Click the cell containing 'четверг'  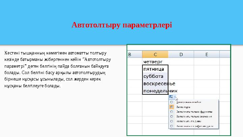155,62
